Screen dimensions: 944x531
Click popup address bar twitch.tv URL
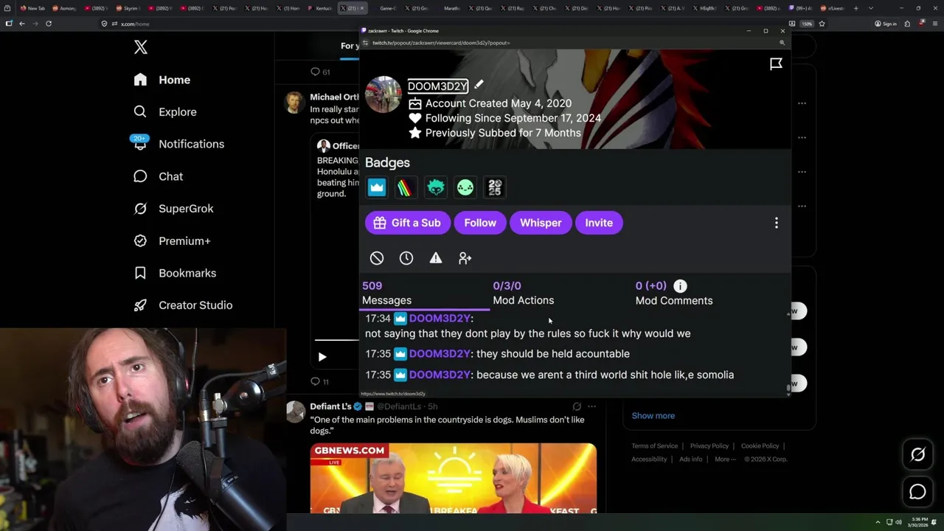pyautogui.click(x=441, y=43)
